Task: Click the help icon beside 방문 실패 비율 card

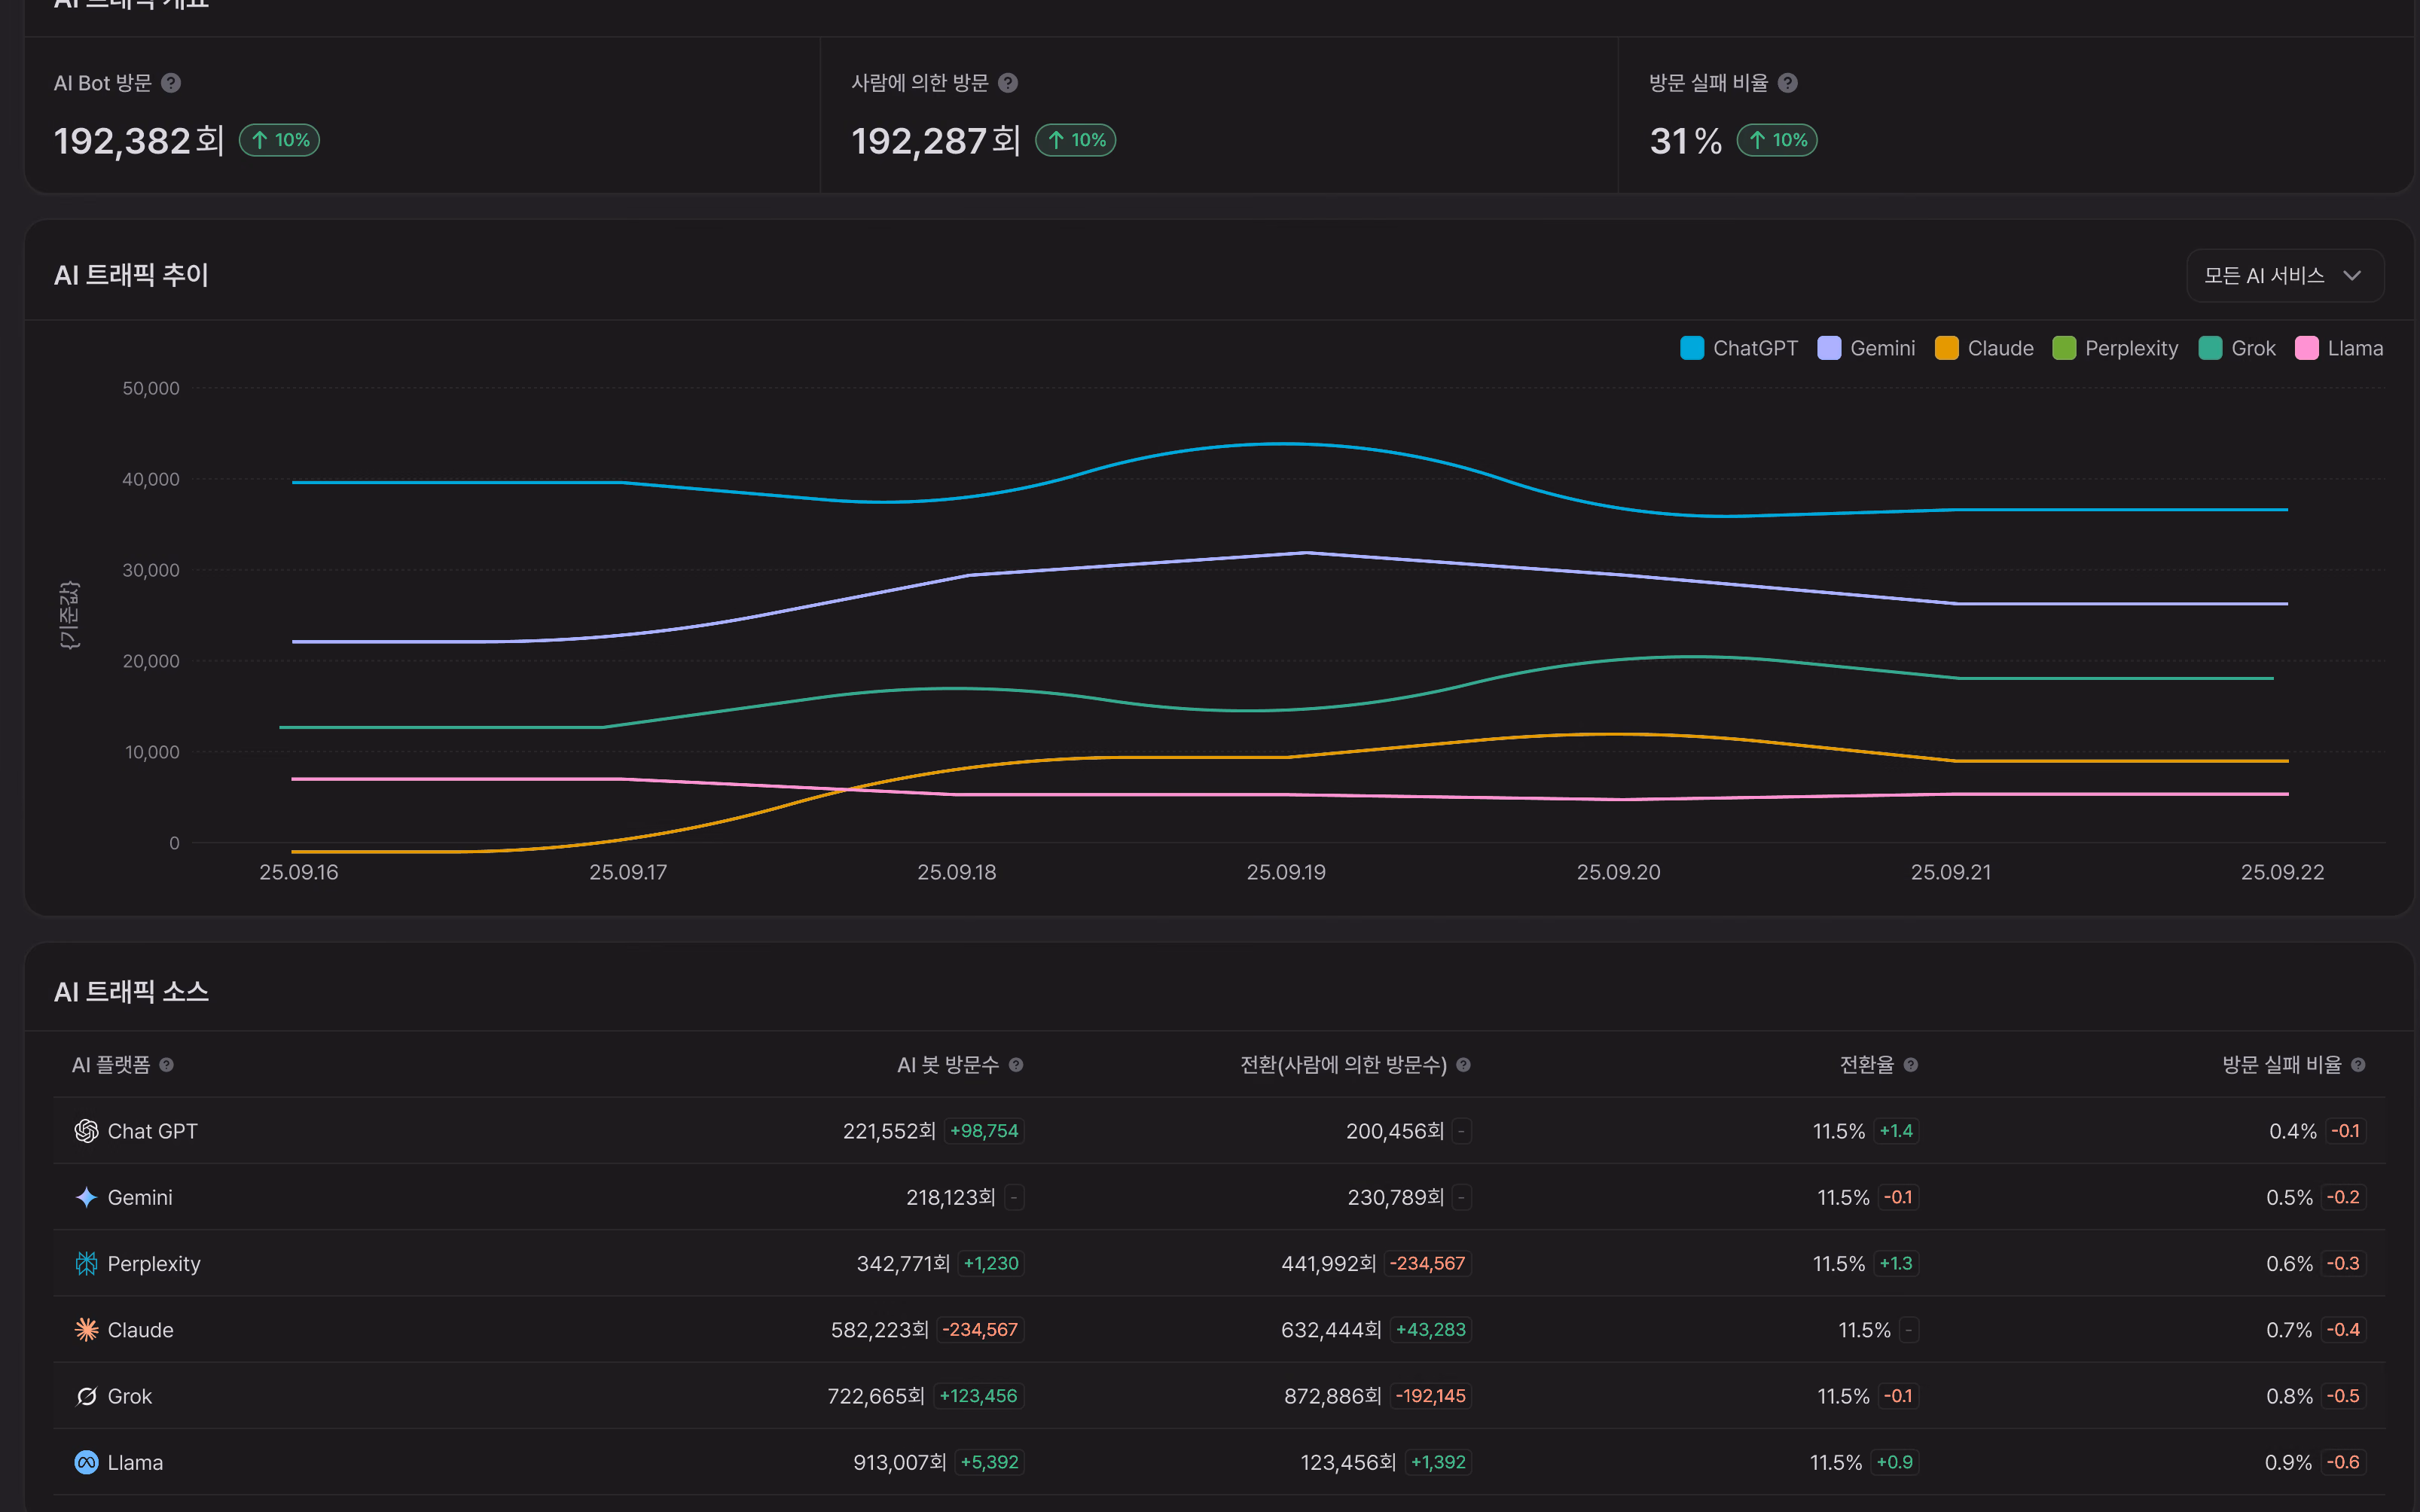Action: click(1788, 83)
